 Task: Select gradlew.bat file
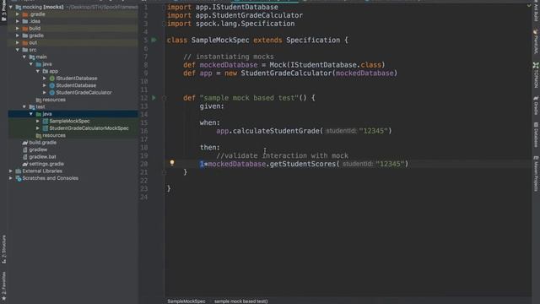[x=42, y=157]
